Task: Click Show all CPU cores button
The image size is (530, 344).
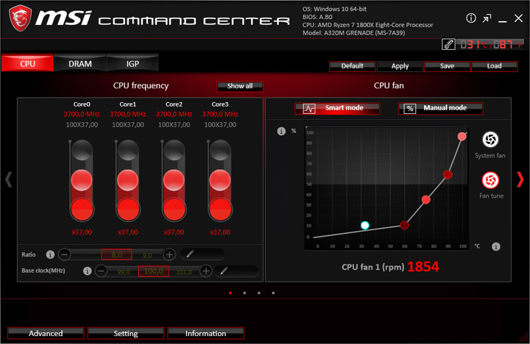Action: (x=240, y=87)
